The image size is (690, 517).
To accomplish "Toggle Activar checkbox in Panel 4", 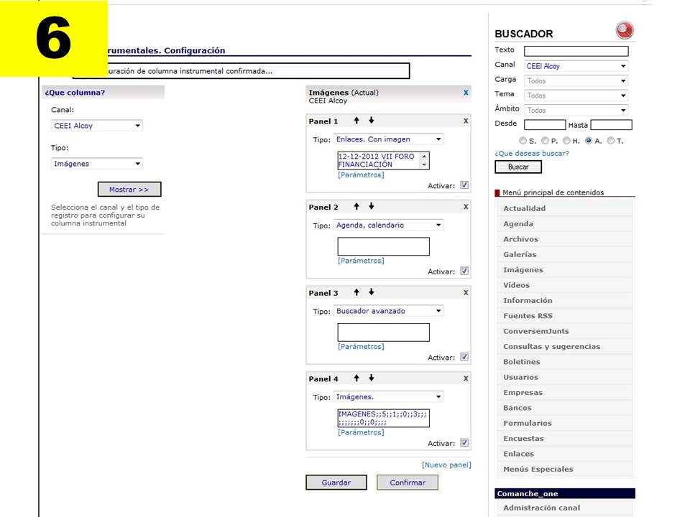I will coord(464,443).
